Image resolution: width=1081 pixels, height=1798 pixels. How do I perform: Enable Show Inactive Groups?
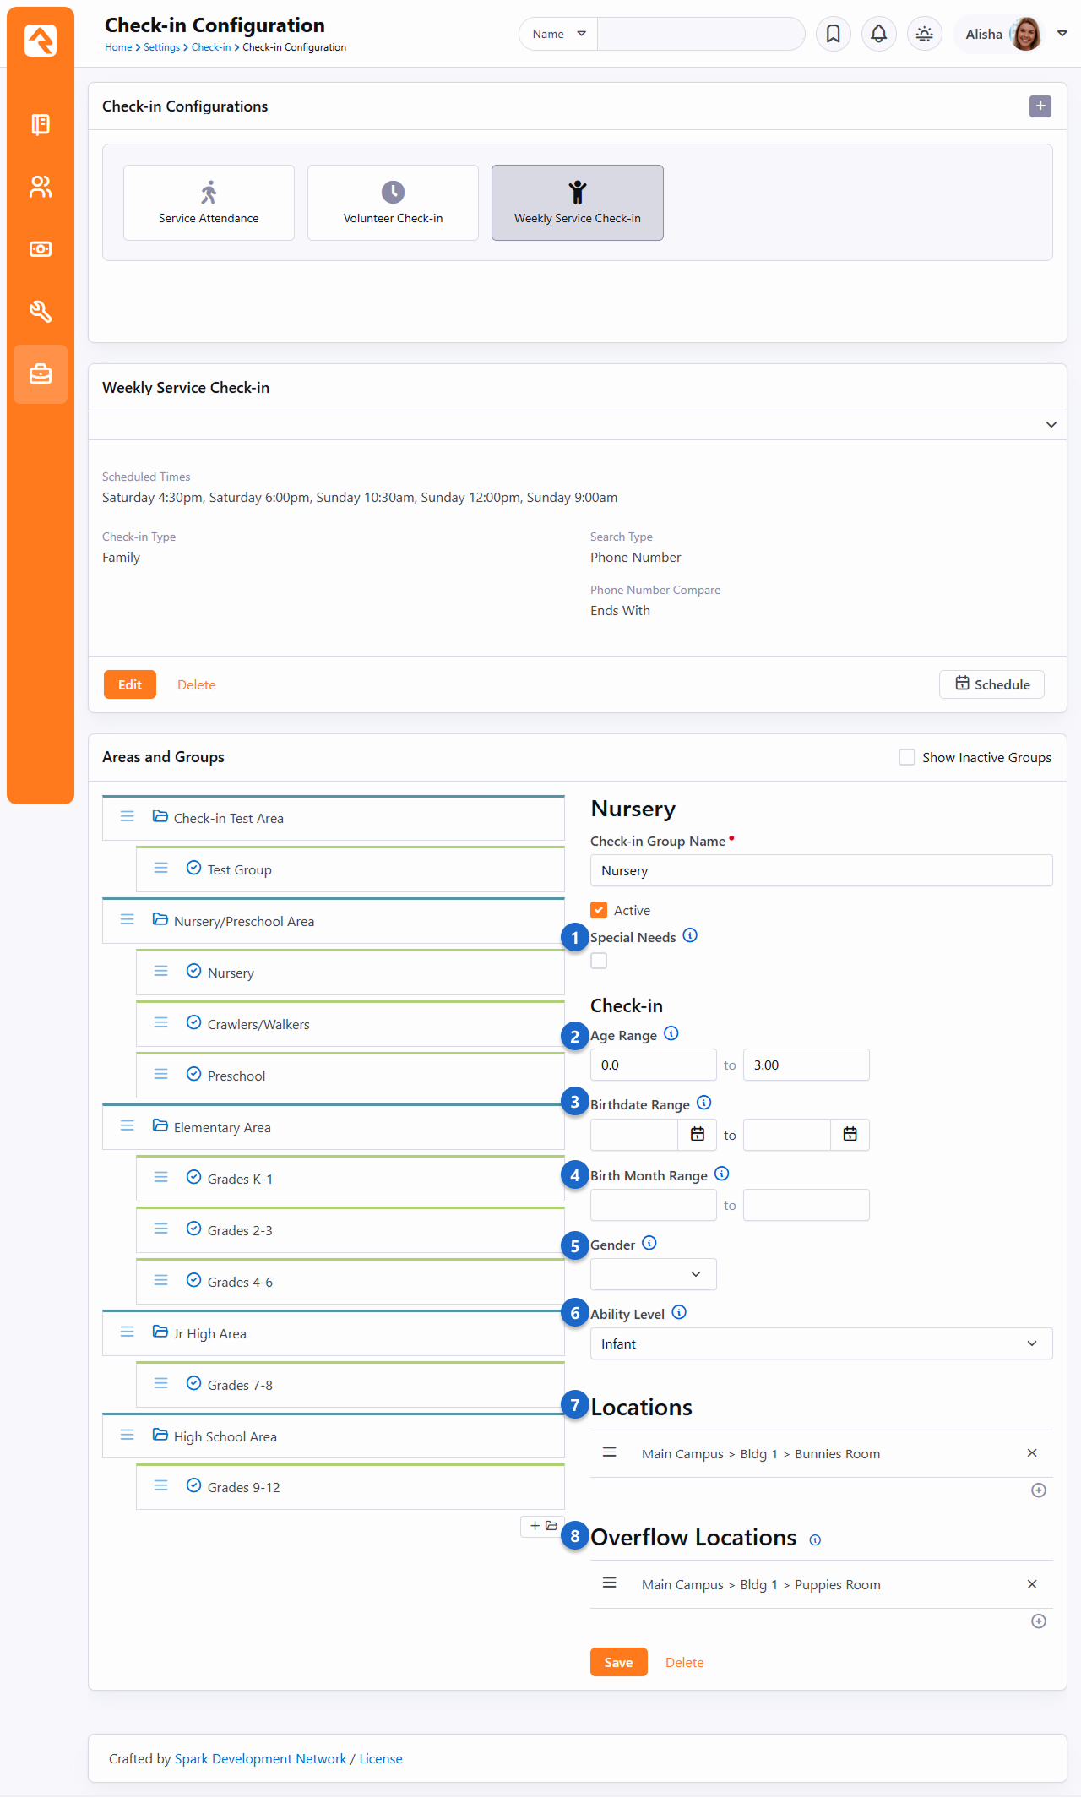[x=907, y=757]
